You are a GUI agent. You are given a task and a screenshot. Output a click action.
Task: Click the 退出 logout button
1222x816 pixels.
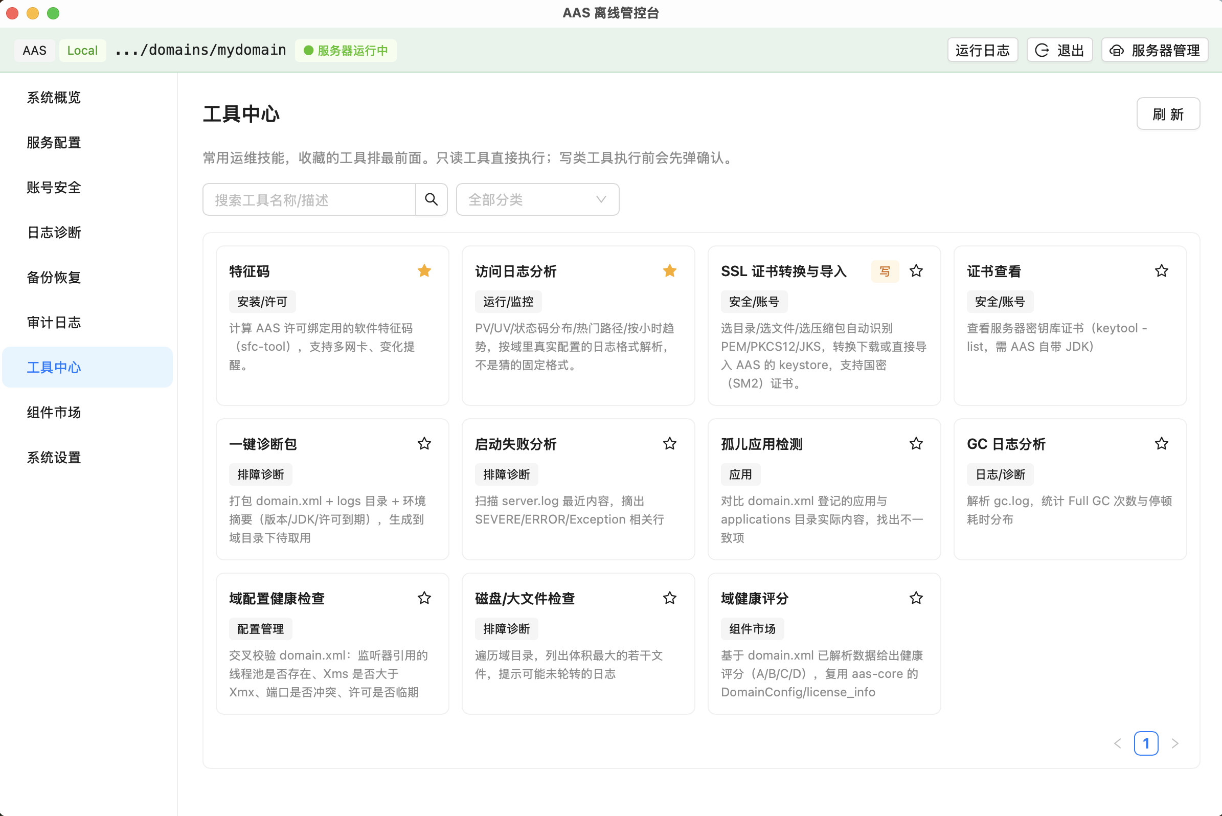(1059, 51)
